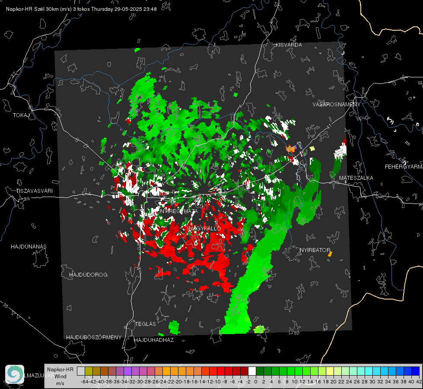Select the purple swatch between -34 and -32
Screen dimensions: 423x389
click(x=127, y=371)
